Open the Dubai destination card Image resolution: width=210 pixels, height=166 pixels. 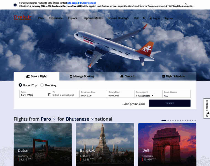[x=43, y=144]
